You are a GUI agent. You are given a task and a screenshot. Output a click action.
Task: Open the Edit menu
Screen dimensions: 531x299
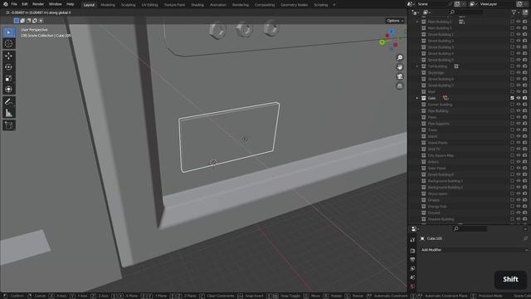pyautogui.click(x=25, y=4)
